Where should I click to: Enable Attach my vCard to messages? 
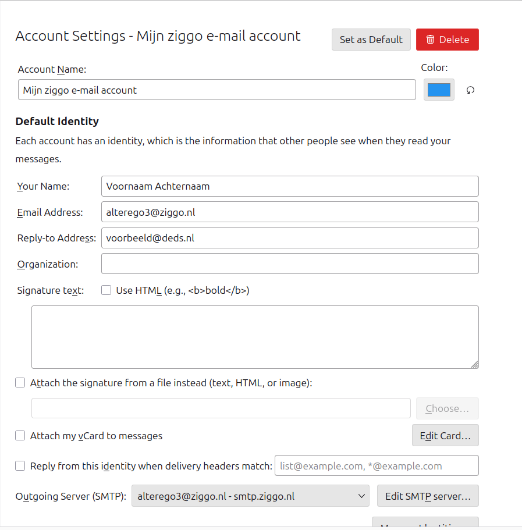point(20,436)
